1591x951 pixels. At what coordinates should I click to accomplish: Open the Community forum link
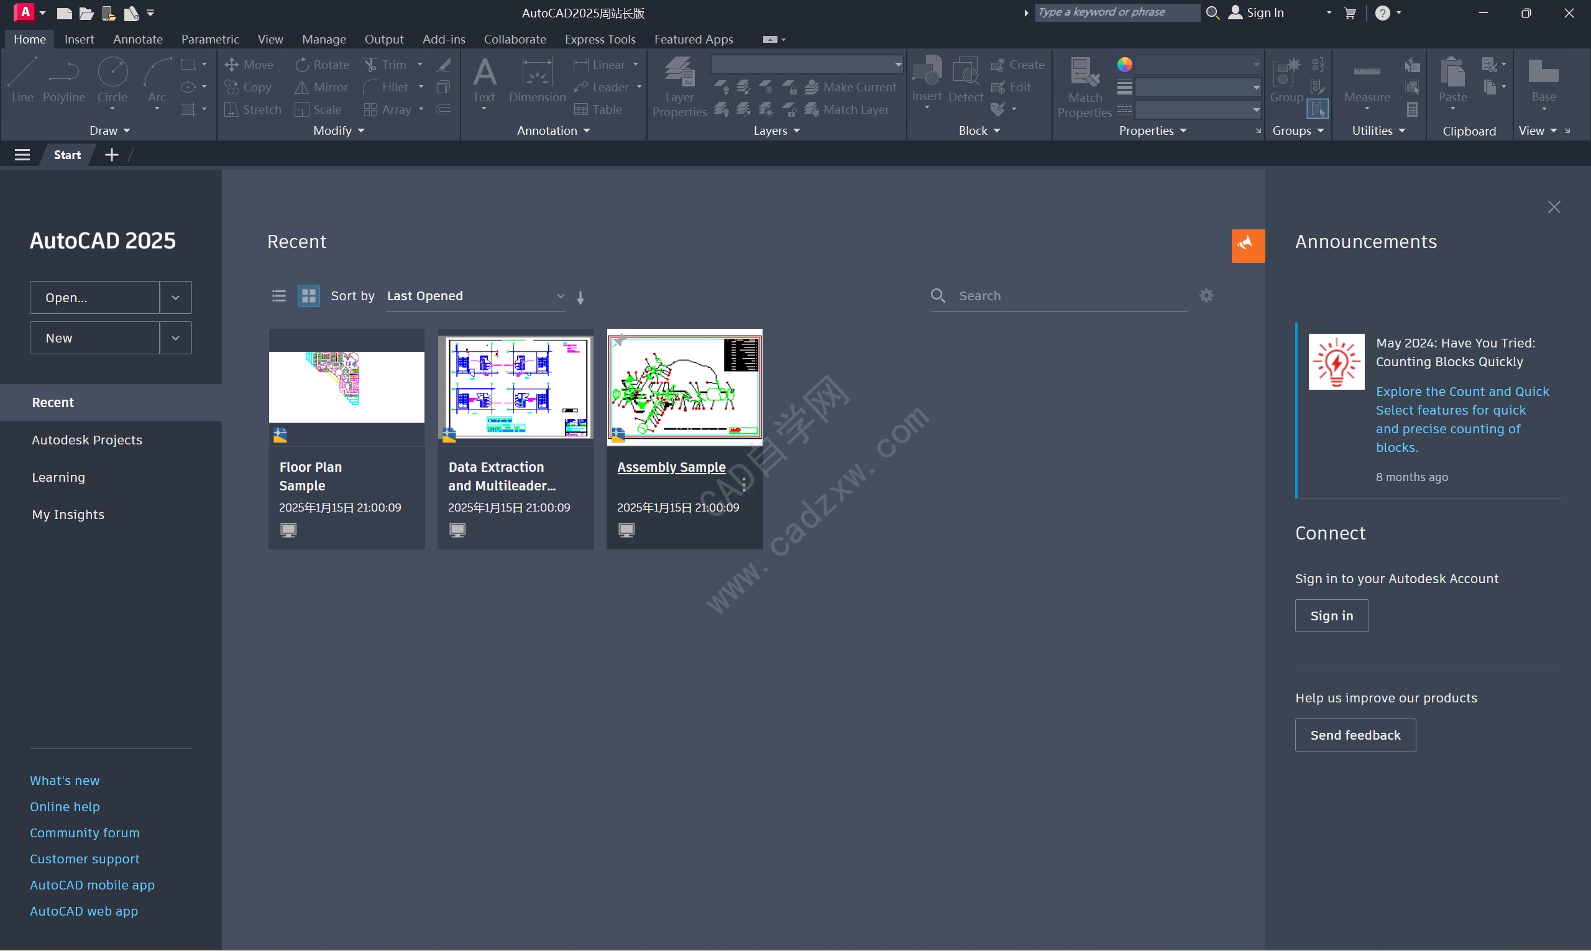coord(85,832)
